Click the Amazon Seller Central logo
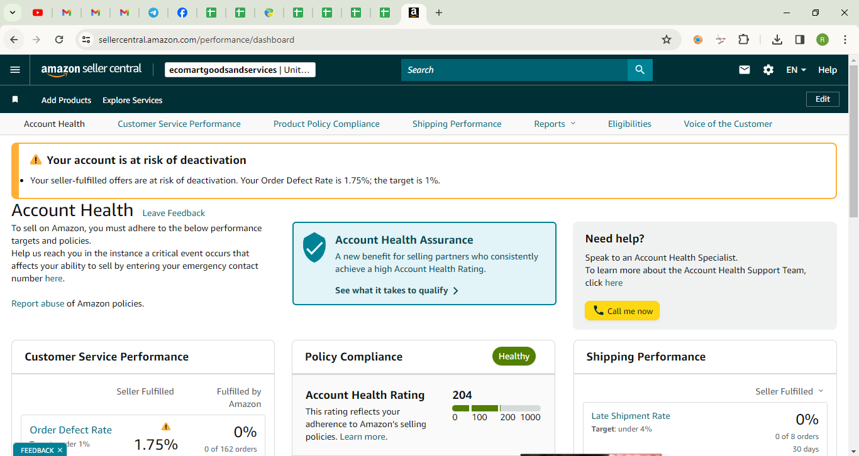This screenshot has width=859, height=456. tap(92, 70)
